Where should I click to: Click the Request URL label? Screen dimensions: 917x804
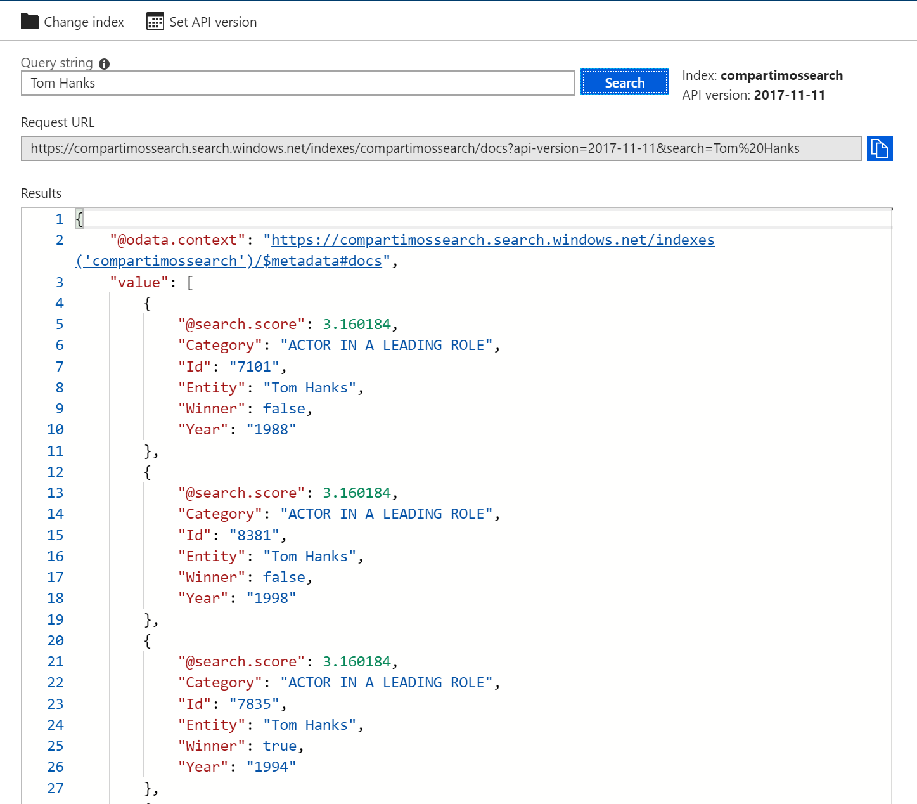58,122
